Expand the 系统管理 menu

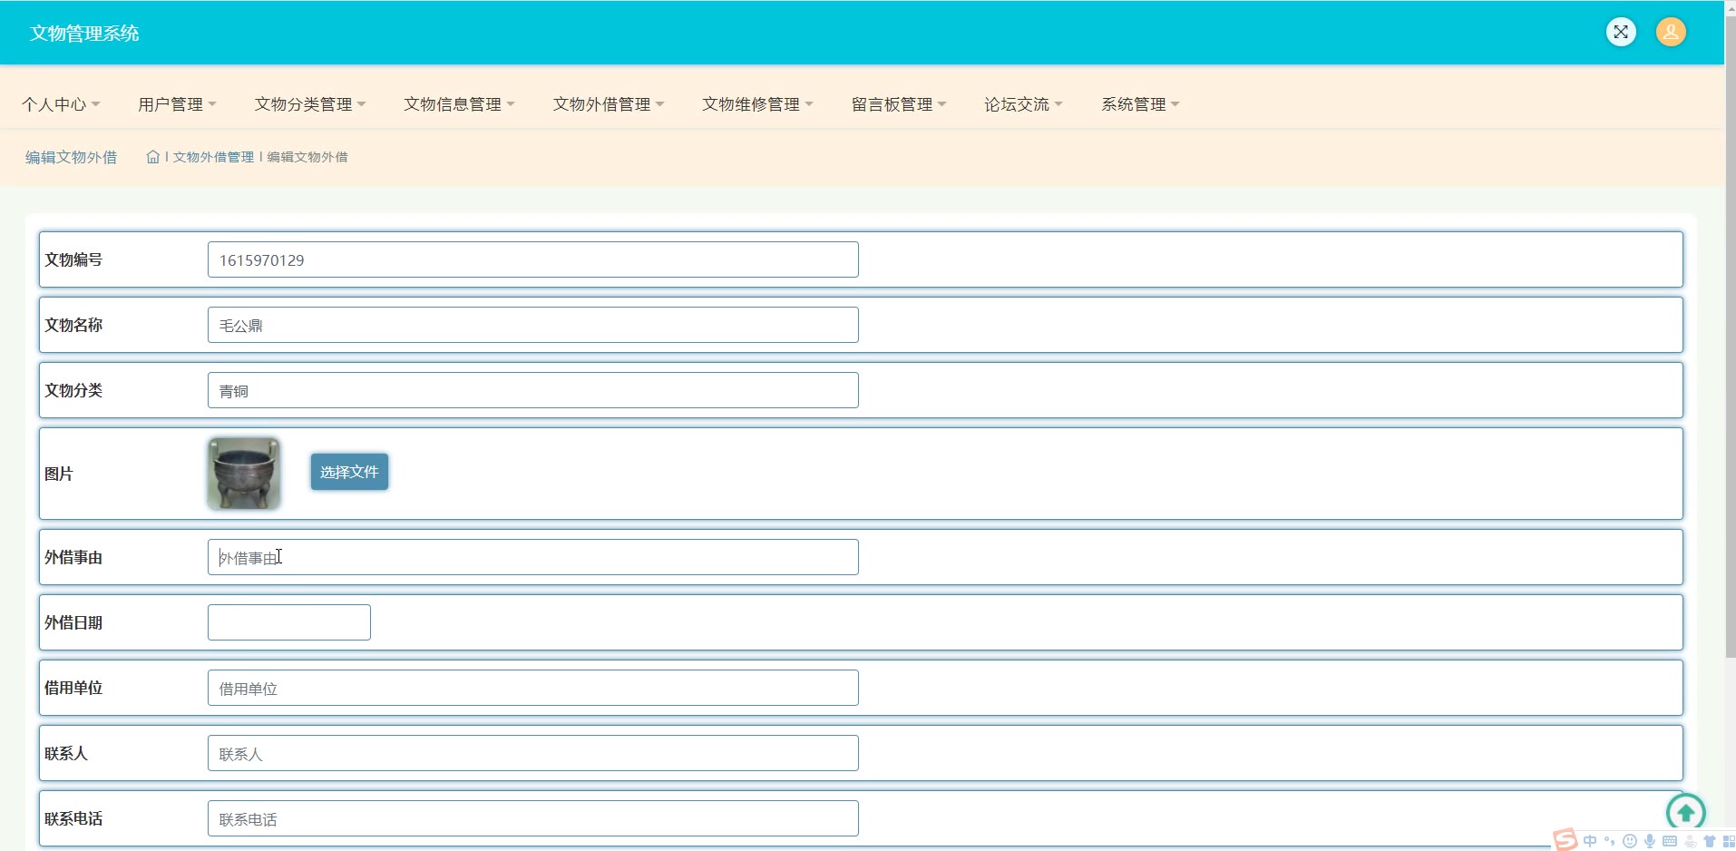[1140, 104]
